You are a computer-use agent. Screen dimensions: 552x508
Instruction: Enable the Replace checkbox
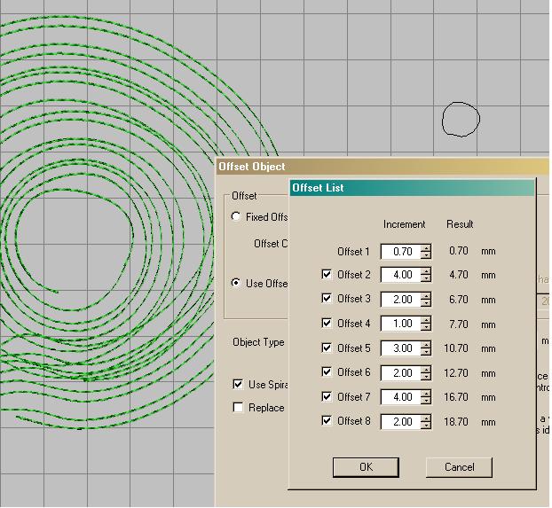[x=238, y=408]
